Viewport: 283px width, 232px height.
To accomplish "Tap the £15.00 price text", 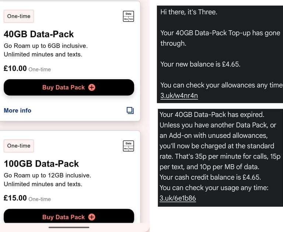I will click(x=15, y=198).
